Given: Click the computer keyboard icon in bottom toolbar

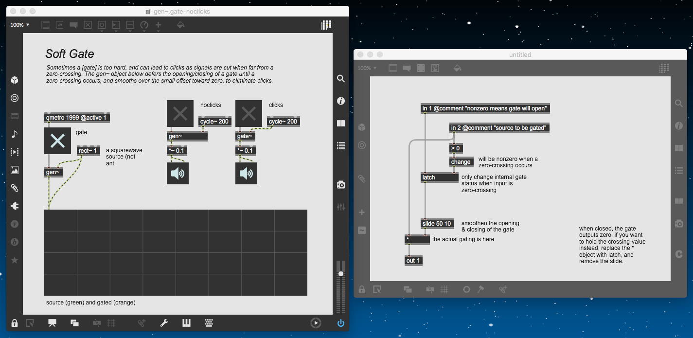Looking at the screenshot, I should click(209, 323).
